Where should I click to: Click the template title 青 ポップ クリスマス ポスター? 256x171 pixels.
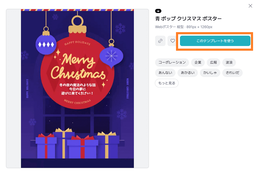[x=188, y=19]
